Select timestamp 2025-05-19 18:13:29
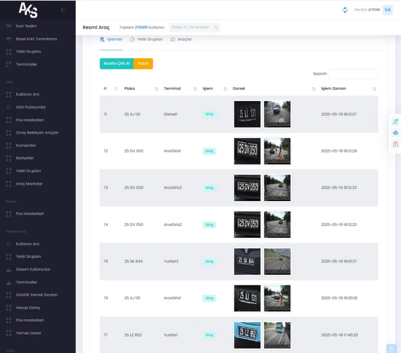 click(x=339, y=151)
